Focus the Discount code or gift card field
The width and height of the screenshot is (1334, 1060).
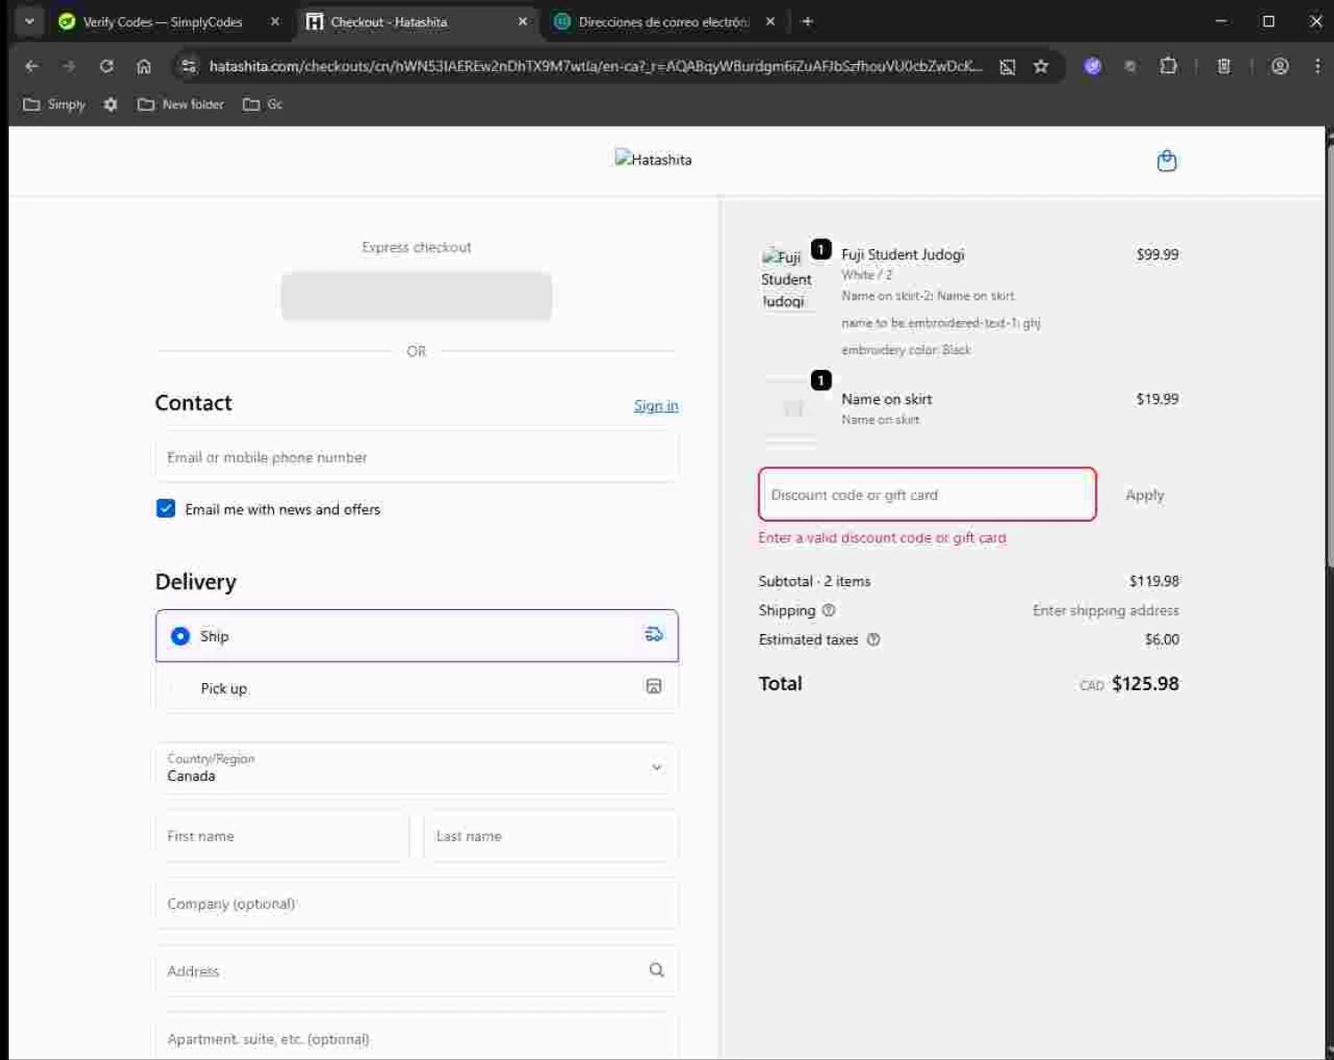(927, 494)
